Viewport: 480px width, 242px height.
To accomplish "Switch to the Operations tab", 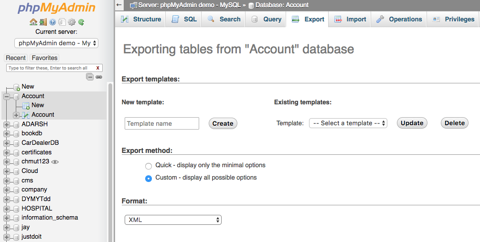I will point(399,19).
